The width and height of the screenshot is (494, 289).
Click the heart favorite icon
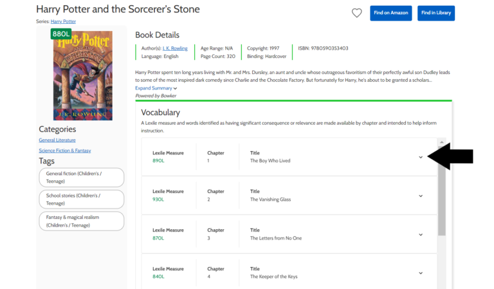point(356,13)
